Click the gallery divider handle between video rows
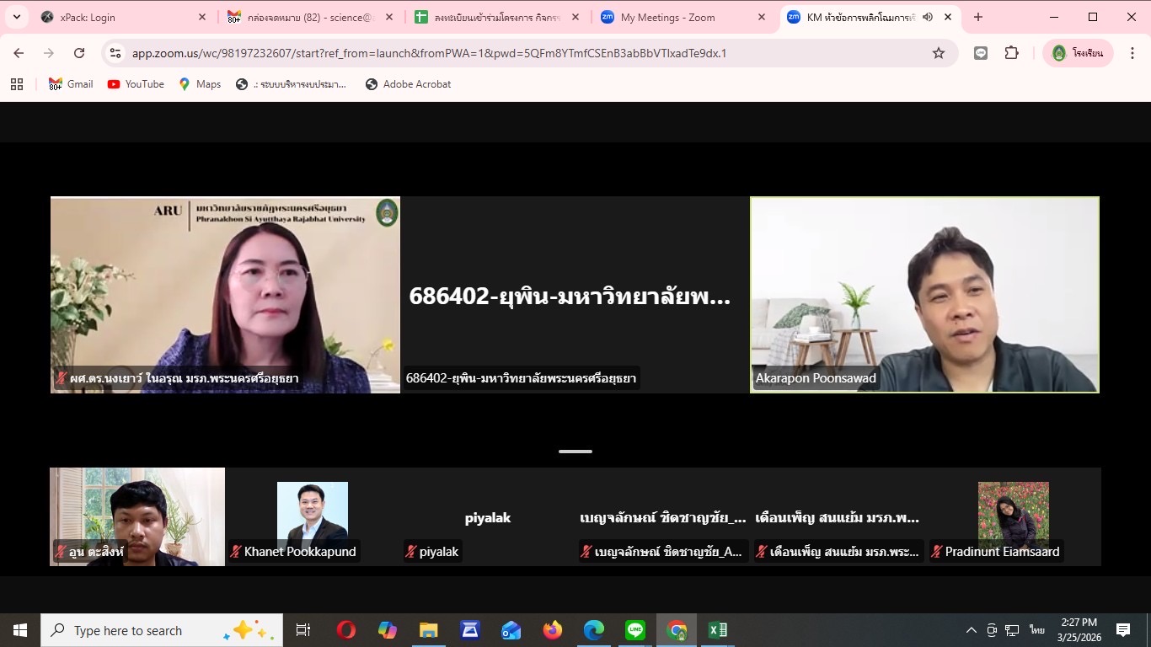 (x=575, y=452)
